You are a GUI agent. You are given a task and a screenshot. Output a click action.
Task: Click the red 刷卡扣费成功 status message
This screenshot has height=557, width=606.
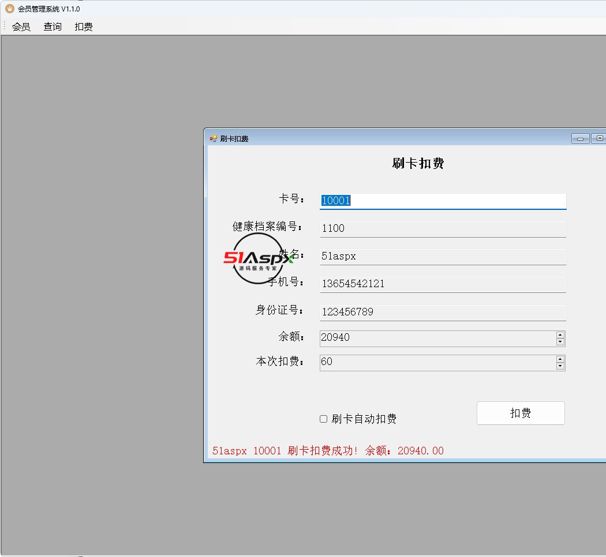click(x=328, y=450)
